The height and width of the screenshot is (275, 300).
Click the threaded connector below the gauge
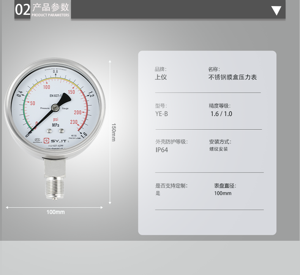pos(54,189)
